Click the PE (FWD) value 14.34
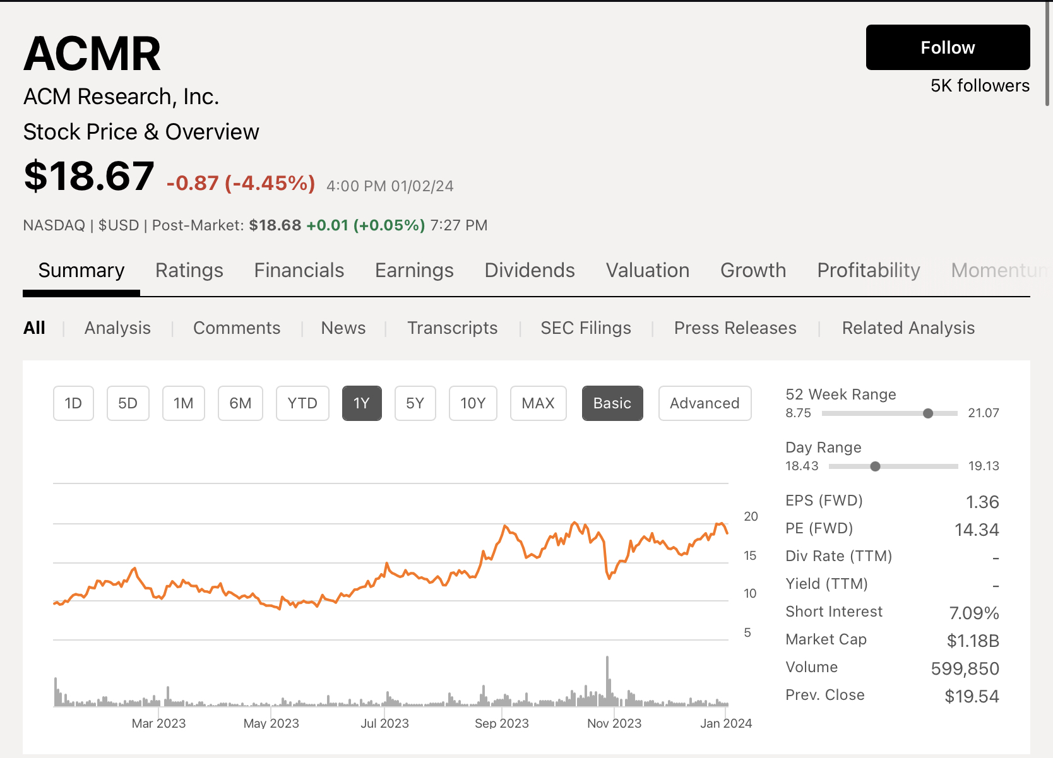This screenshot has width=1053, height=758. coord(977,530)
